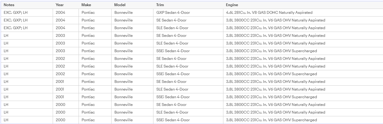Click the Make column header
383x124 pixels.
(87, 5)
